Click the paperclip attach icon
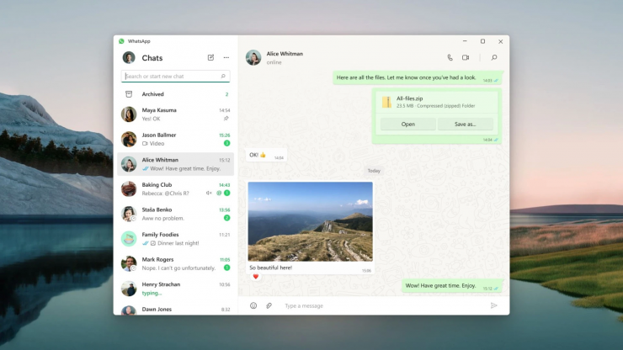This screenshot has width=623, height=350. [x=269, y=305]
